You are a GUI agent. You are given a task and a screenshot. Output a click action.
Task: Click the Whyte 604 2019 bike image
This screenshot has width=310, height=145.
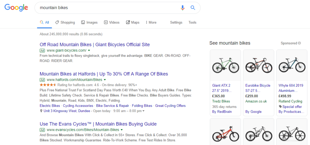click(x=292, y=65)
